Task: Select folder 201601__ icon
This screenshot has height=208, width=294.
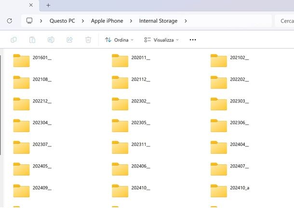Action: pos(21,61)
